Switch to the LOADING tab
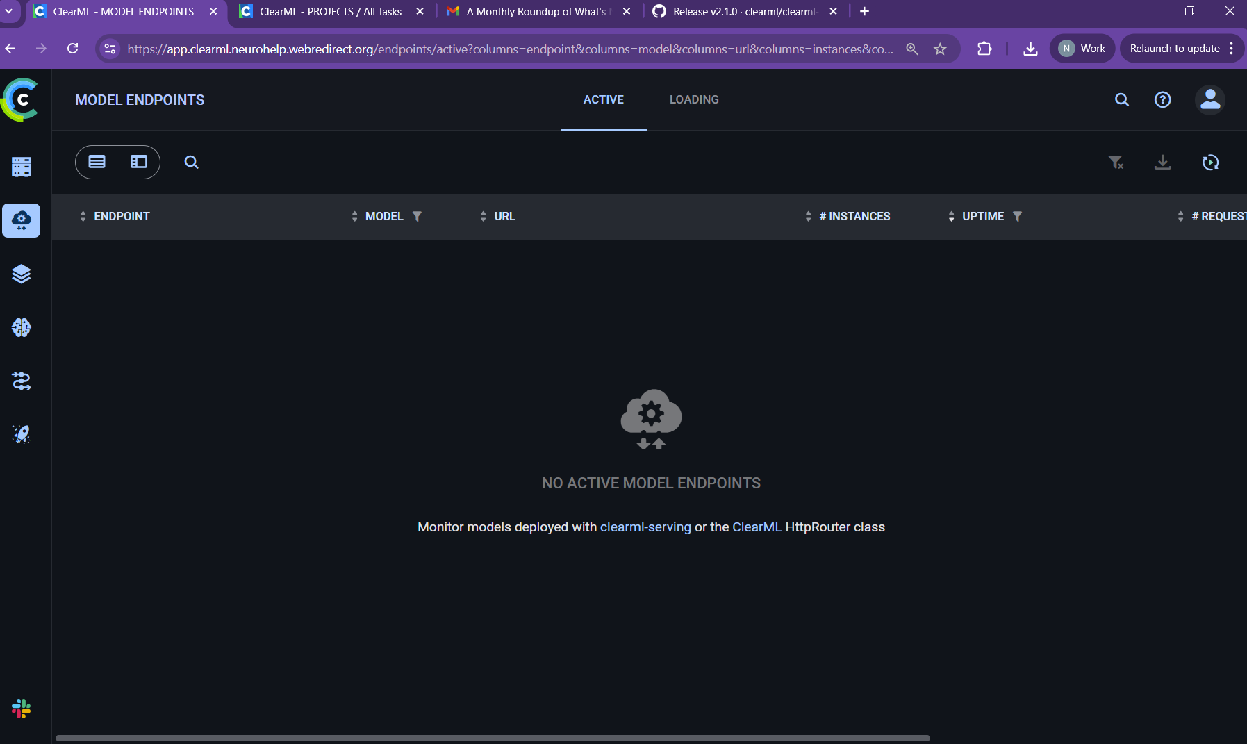Screen dimensions: 1247x744 click(694, 99)
